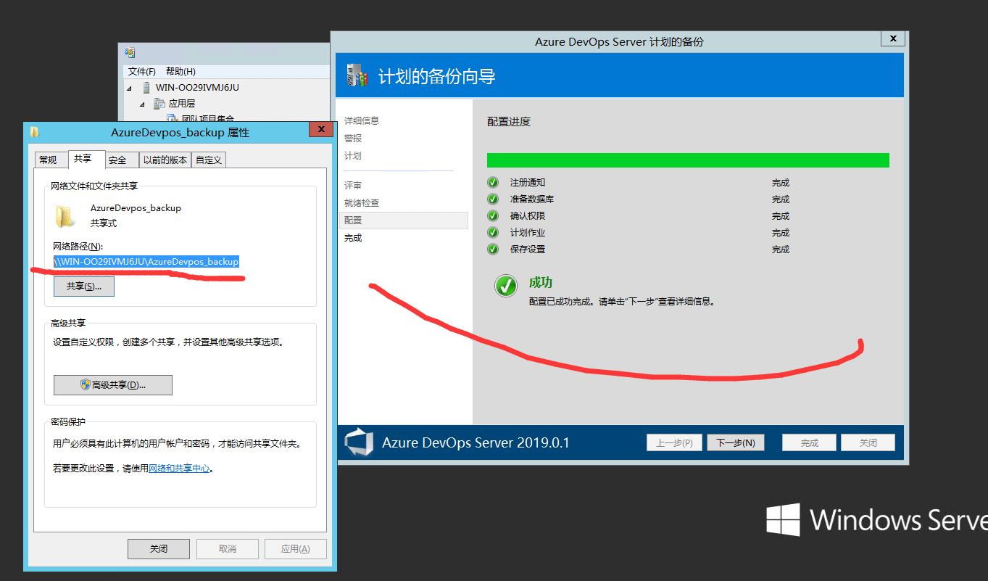Click the AzureDevpos_backup shared folder icon

(66, 215)
